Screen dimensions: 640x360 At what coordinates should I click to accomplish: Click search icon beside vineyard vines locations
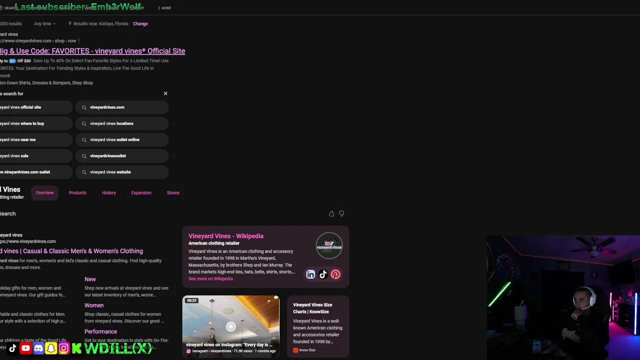pyautogui.click(x=84, y=123)
